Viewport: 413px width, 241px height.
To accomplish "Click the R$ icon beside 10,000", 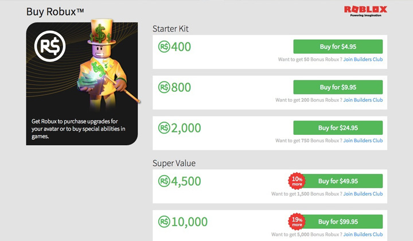I will click(164, 221).
